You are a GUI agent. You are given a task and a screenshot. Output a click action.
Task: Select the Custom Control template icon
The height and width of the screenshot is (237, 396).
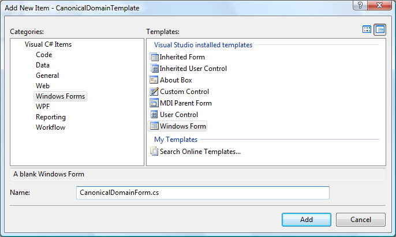154,92
